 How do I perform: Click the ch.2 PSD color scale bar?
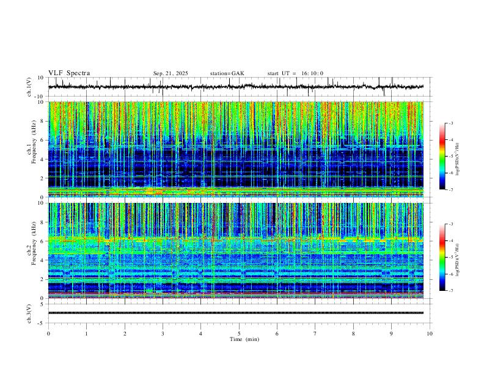pyautogui.click(x=442, y=257)
